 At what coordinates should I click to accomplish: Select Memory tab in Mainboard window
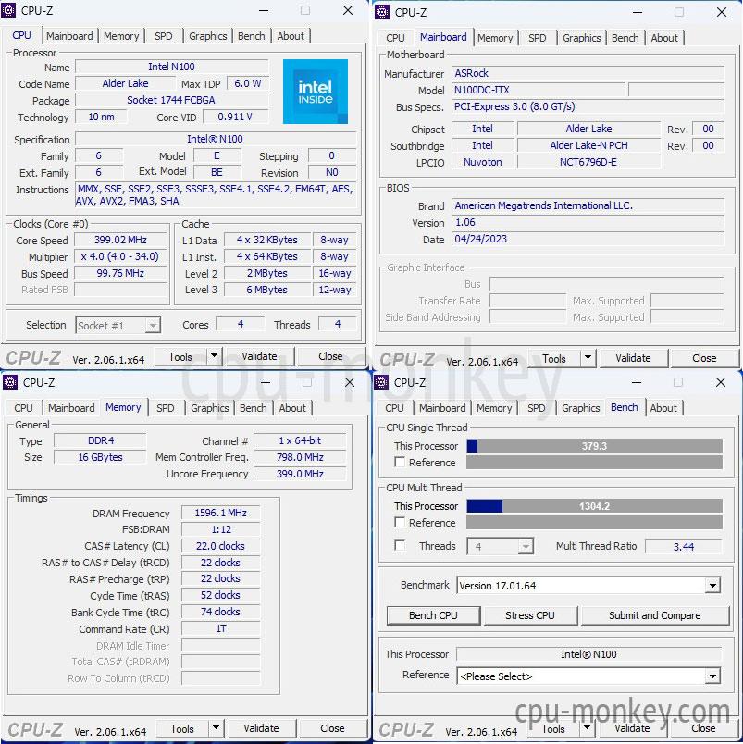(x=495, y=38)
